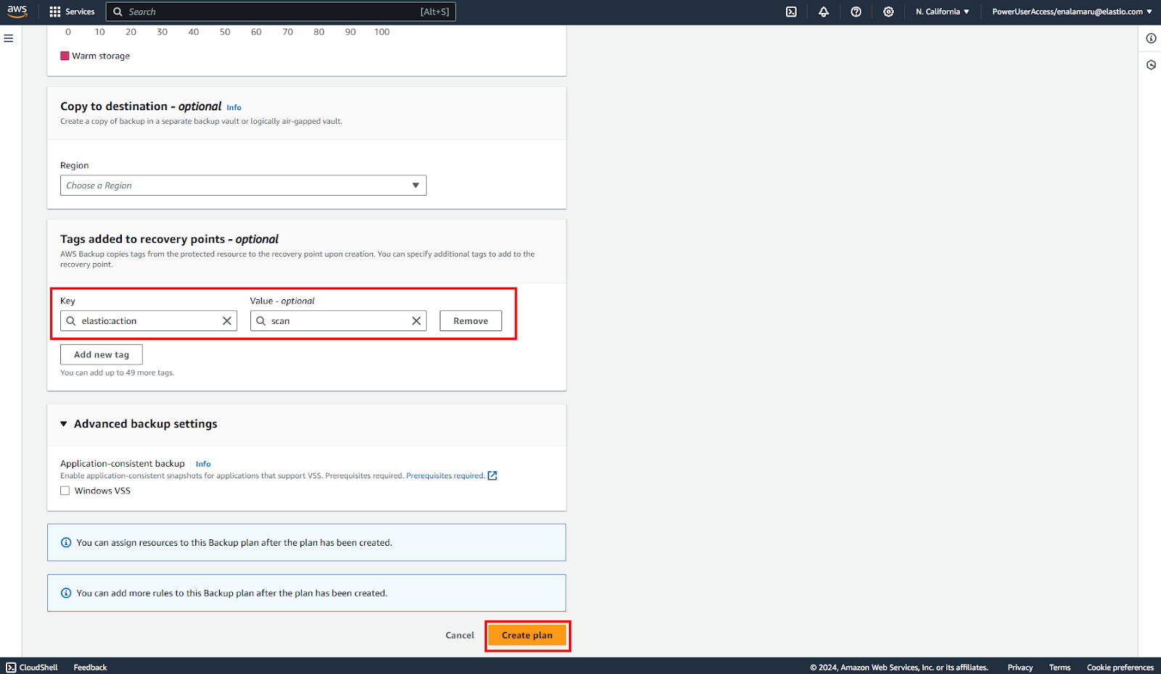Open the hamburger side navigation menu
Viewport: 1161px width, 674px height.
9,38
